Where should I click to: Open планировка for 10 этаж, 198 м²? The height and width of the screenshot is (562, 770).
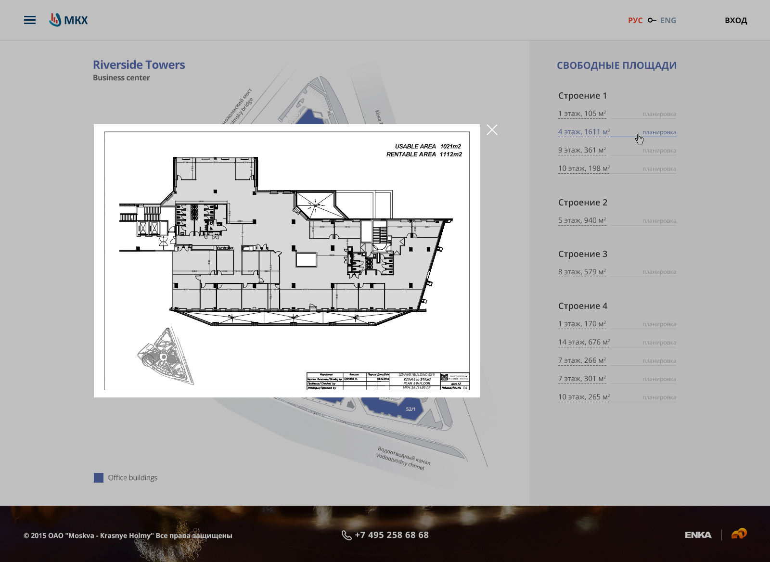pyautogui.click(x=659, y=169)
